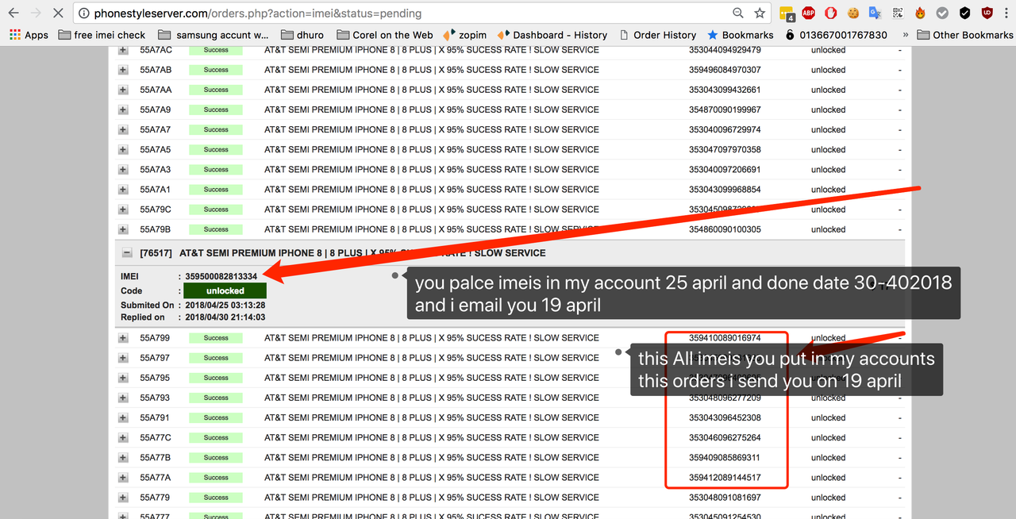
Task: Expand order row 55A77C
Action: tap(123, 437)
